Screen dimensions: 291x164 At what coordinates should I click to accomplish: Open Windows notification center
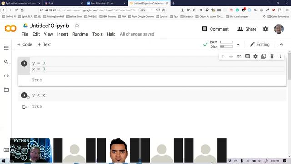285,161
